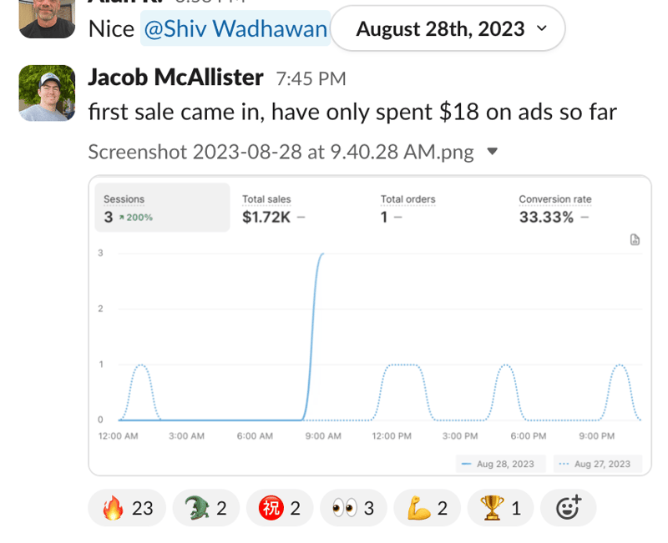Screen dimensions: 668x543
Task: Open the August 28th, 2023 date dropdown
Action: (448, 29)
